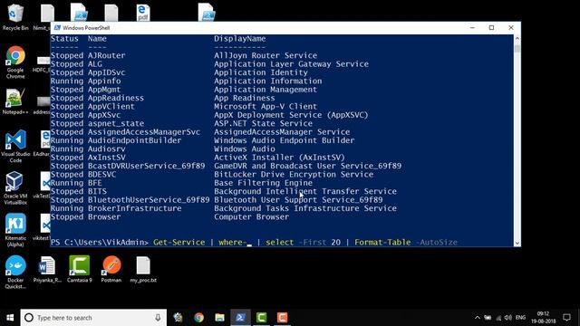Click 'Microsoft App-V Client' display name
Screen dimensions: 580x326
pyautogui.click(x=266, y=107)
